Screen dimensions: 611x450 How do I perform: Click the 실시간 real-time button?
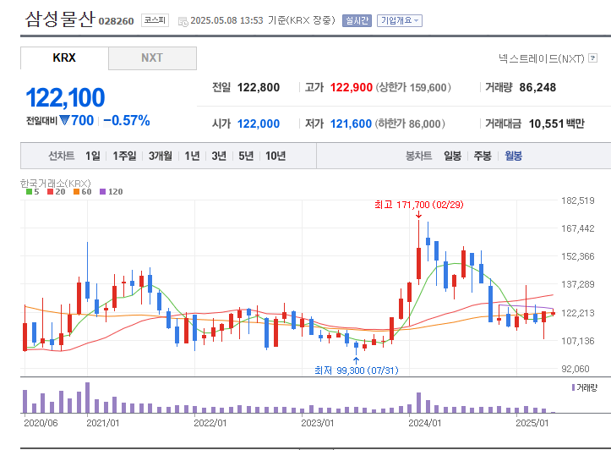coord(357,20)
